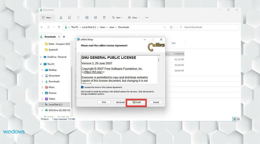Click This PC in the breadcrumb path

[75, 27]
